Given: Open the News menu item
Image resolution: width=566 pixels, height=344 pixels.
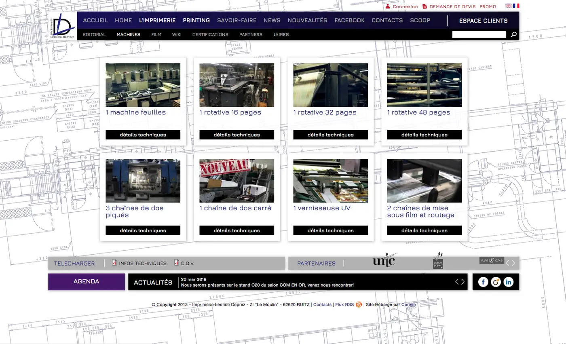Looking at the screenshot, I should pyautogui.click(x=272, y=20).
